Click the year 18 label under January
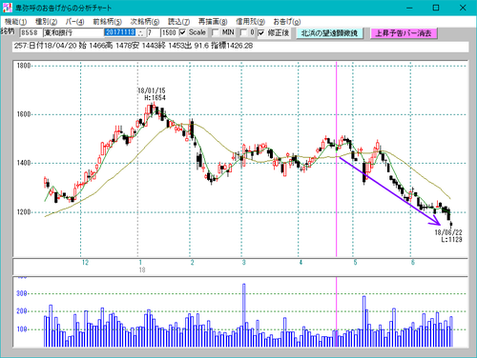Image resolution: width=477 pixels, height=358 pixels. coord(142,270)
